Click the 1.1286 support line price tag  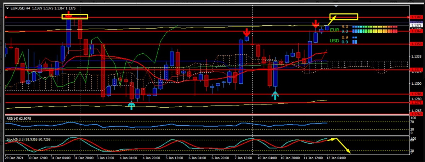(x=417, y=94)
